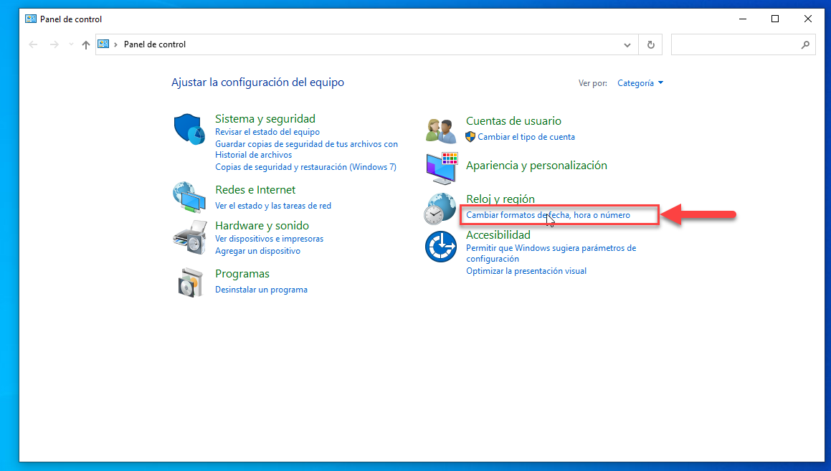
Task: Select Desinstalar un programa
Action: click(x=261, y=290)
